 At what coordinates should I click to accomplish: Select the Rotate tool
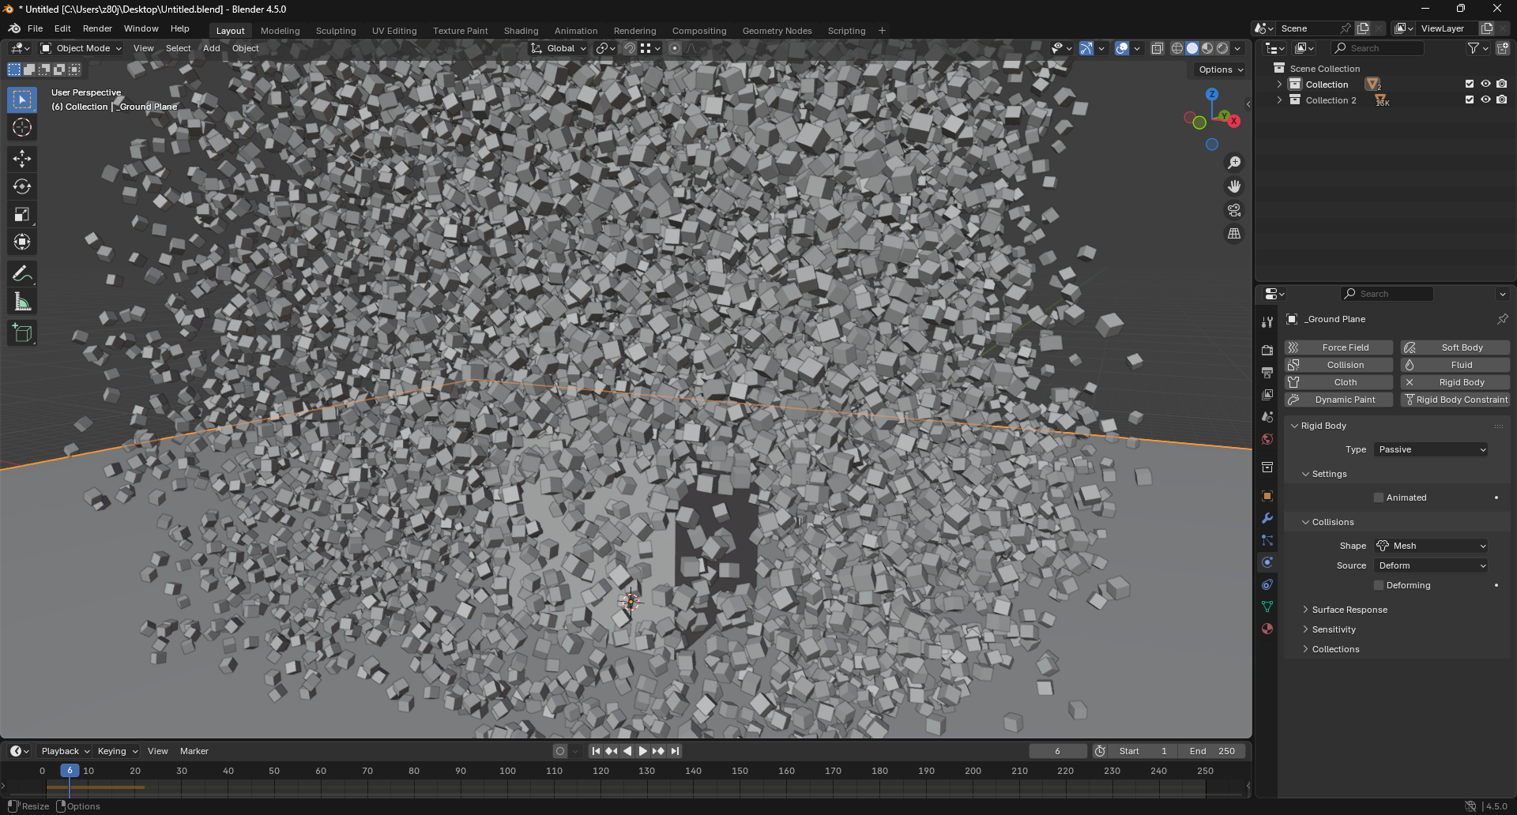[22, 186]
